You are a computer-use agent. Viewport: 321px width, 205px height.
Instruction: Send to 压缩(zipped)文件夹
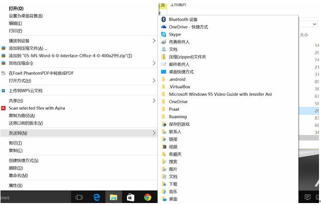click(187, 57)
